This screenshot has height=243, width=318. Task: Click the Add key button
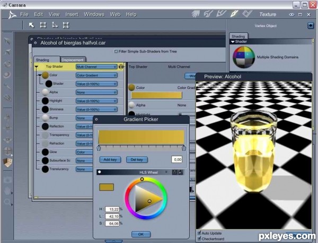point(110,159)
